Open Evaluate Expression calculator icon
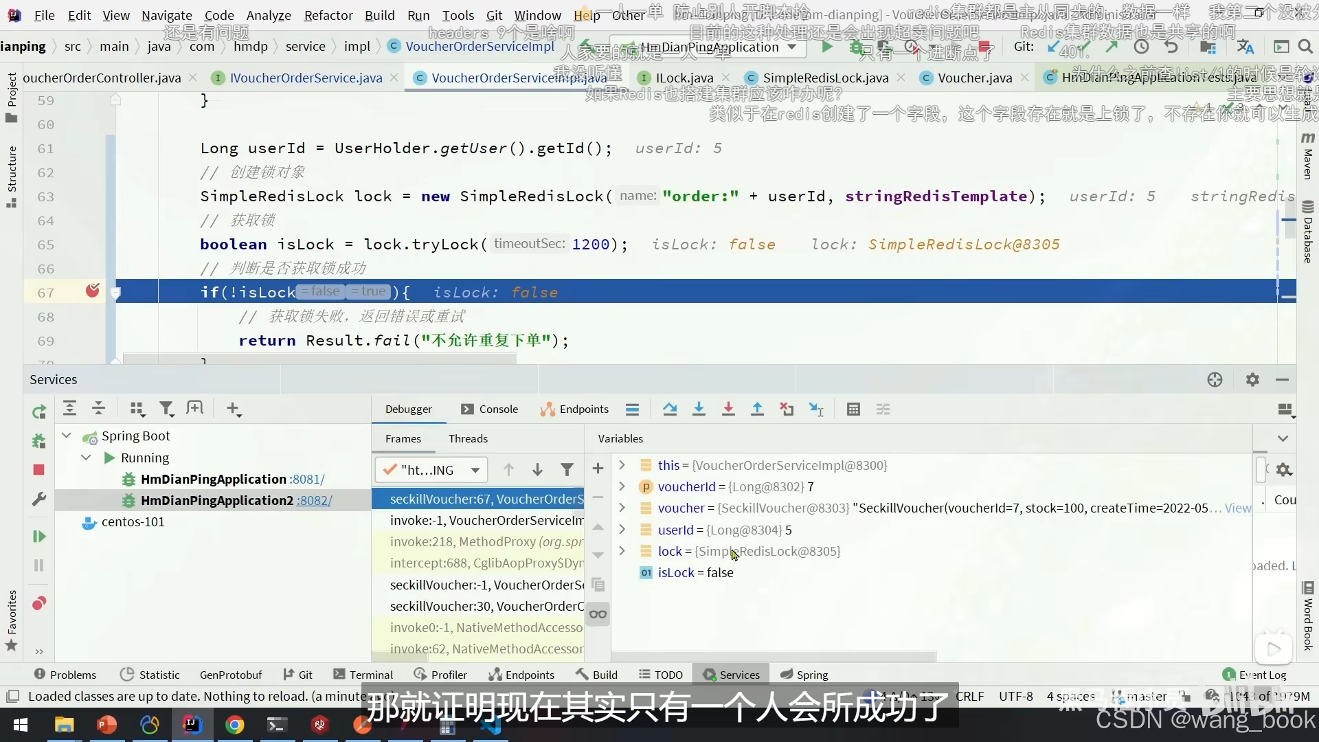Viewport: 1319px width, 742px height. pos(853,409)
